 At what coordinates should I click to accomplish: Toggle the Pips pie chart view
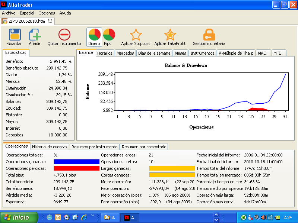(x=108, y=35)
